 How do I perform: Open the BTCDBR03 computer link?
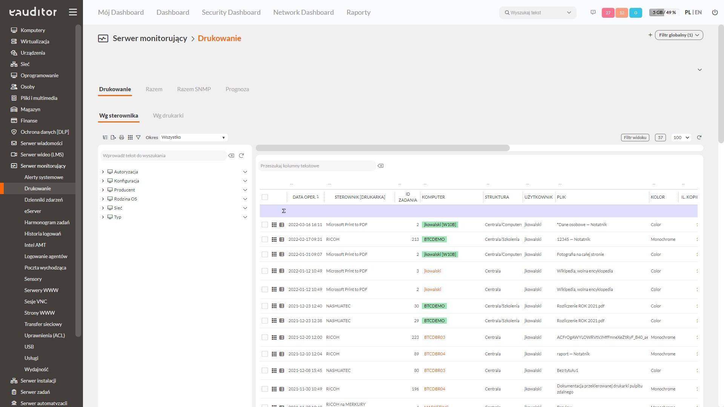coord(434,337)
